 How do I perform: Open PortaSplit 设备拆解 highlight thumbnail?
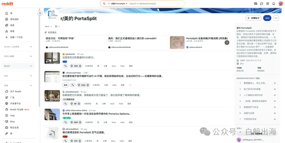(177, 43)
